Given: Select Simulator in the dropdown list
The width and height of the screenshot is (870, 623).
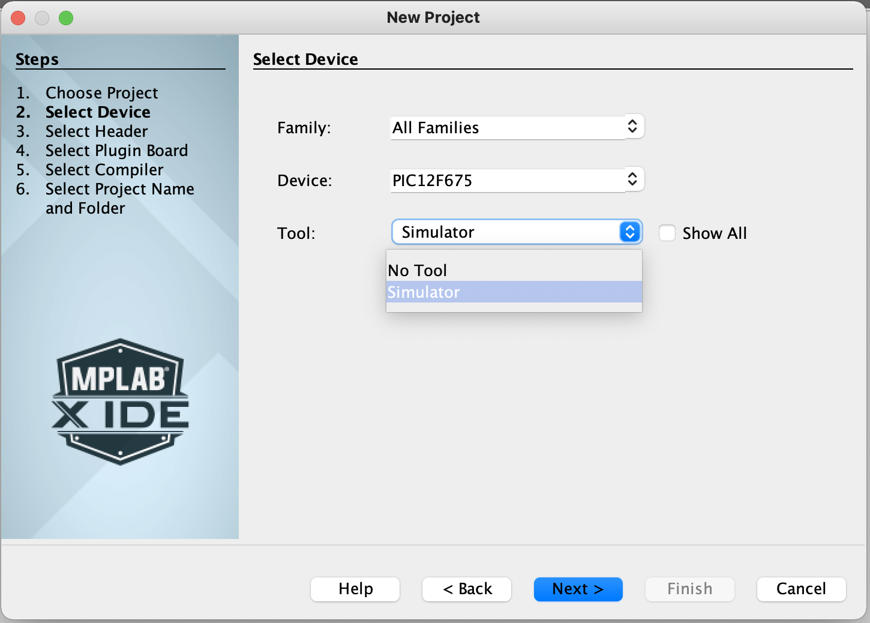Looking at the screenshot, I should click(424, 292).
